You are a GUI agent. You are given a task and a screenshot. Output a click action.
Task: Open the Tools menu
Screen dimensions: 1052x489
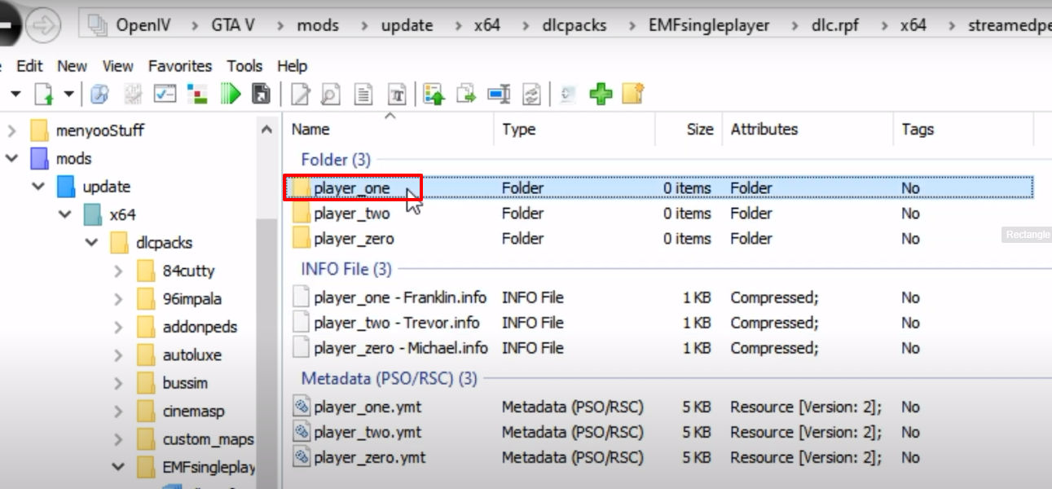pos(244,66)
